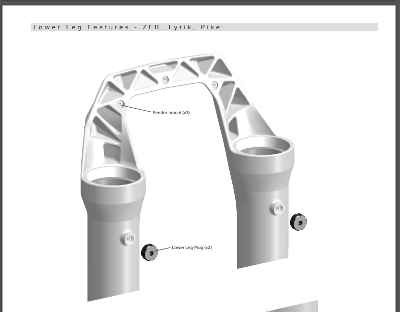Click the black lower leg plug beside the right leg
This screenshot has height=312, width=400.
tap(298, 222)
